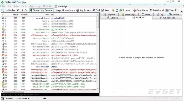Viewport: 184px width, 101px height.
Task: Switch to the FiddlerScript tab
Action: coord(128,14)
